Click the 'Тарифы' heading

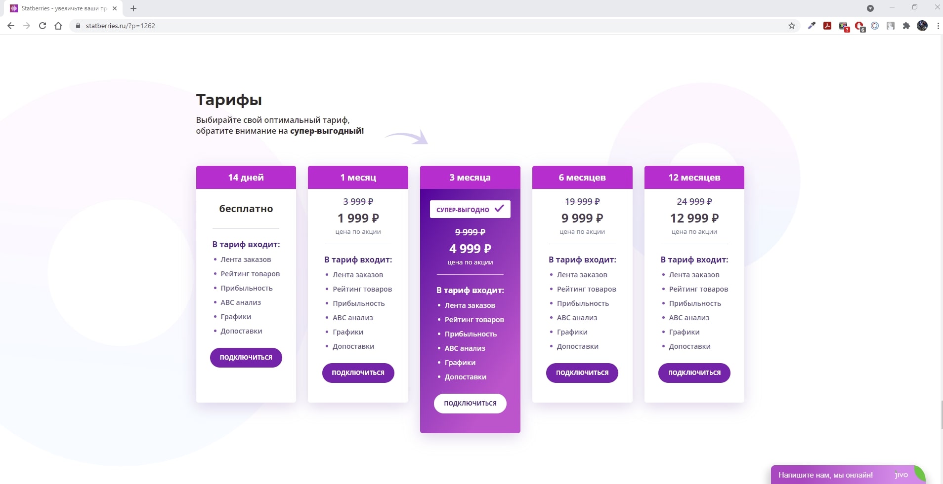pos(229,100)
